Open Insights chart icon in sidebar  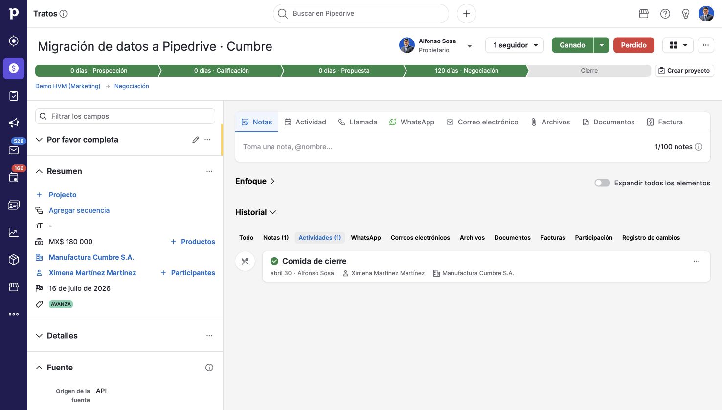[14, 232]
